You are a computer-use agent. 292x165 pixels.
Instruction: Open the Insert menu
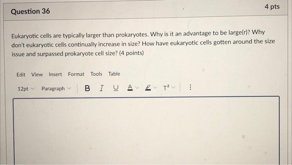pyautogui.click(x=55, y=74)
